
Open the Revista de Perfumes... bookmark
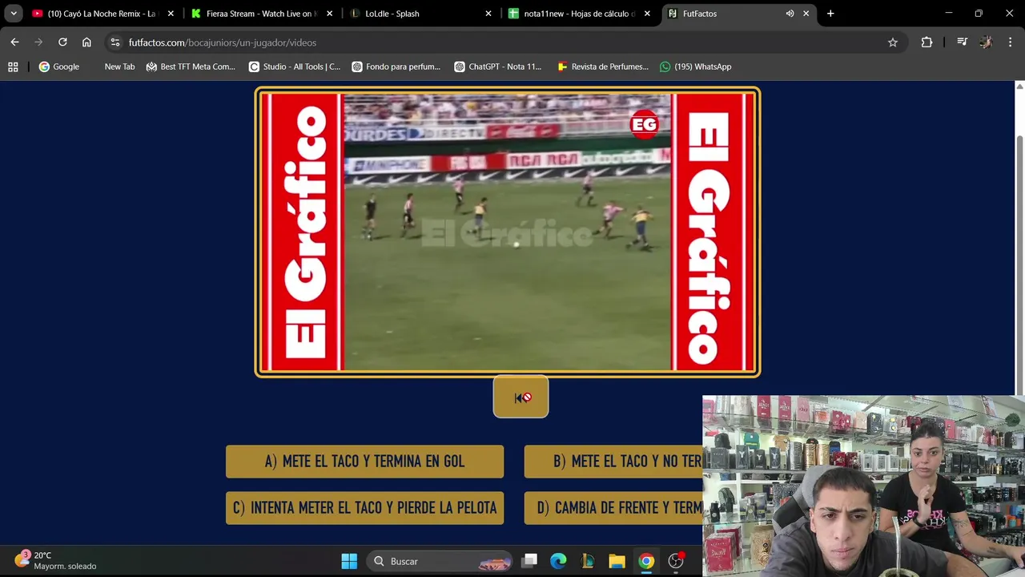coord(603,67)
